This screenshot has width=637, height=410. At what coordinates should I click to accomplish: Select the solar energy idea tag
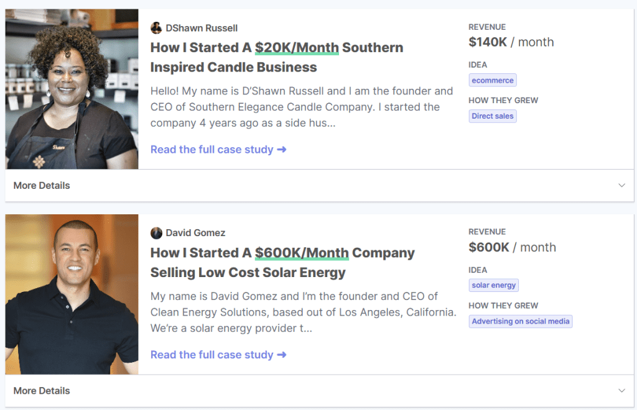[493, 285]
